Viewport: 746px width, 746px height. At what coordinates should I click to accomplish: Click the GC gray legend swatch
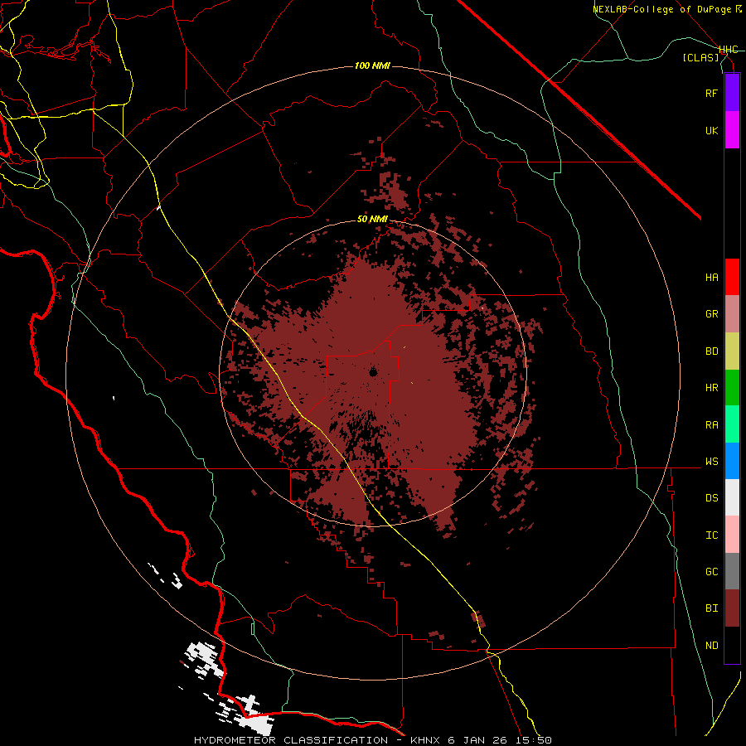click(732, 571)
